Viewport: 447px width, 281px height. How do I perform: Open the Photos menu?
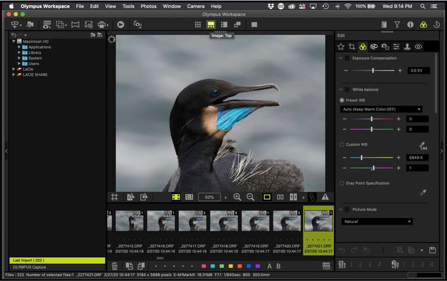(148, 6)
